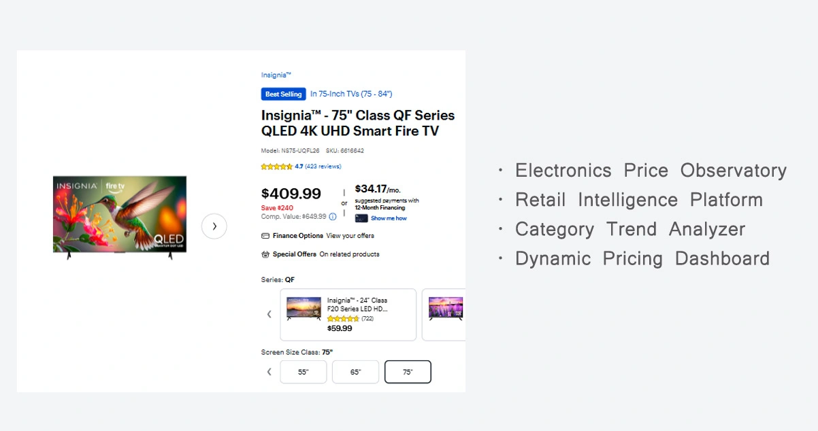Click the screen size left chevron
Viewport: 818px width, 431px height.
pyautogui.click(x=269, y=372)
